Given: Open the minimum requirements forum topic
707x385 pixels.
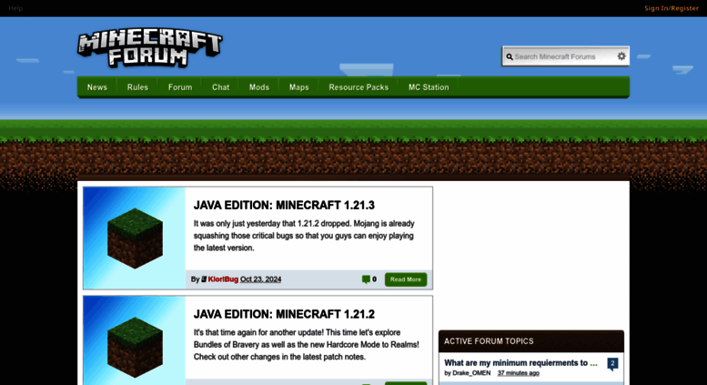Looking at the screenshot, I should 520,363.
